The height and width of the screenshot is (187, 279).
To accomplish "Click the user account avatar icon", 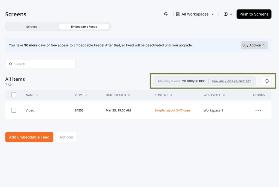I will [x=226, y=14].
